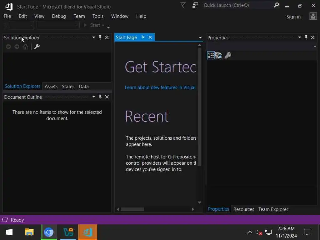Click the notifications filter funnel icon
The height and width of the screenshot is (240, 320).
(x=183, y=5)
